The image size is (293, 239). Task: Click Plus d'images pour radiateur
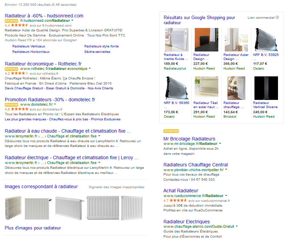click(x=33, y=228)
